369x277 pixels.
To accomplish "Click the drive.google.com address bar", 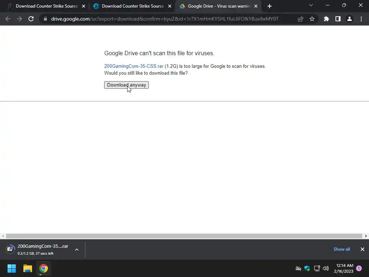I will (x=165, y=19).
